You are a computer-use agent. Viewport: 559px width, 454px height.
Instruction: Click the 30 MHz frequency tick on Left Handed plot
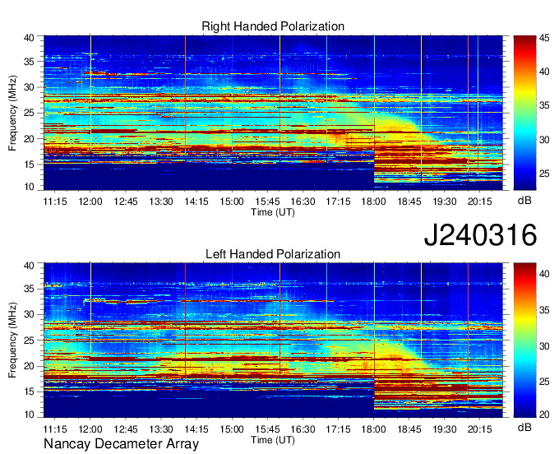[29, 315]
